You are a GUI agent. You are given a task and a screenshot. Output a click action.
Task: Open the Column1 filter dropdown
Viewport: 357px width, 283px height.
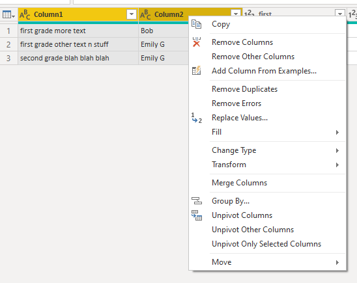[132, 14]
